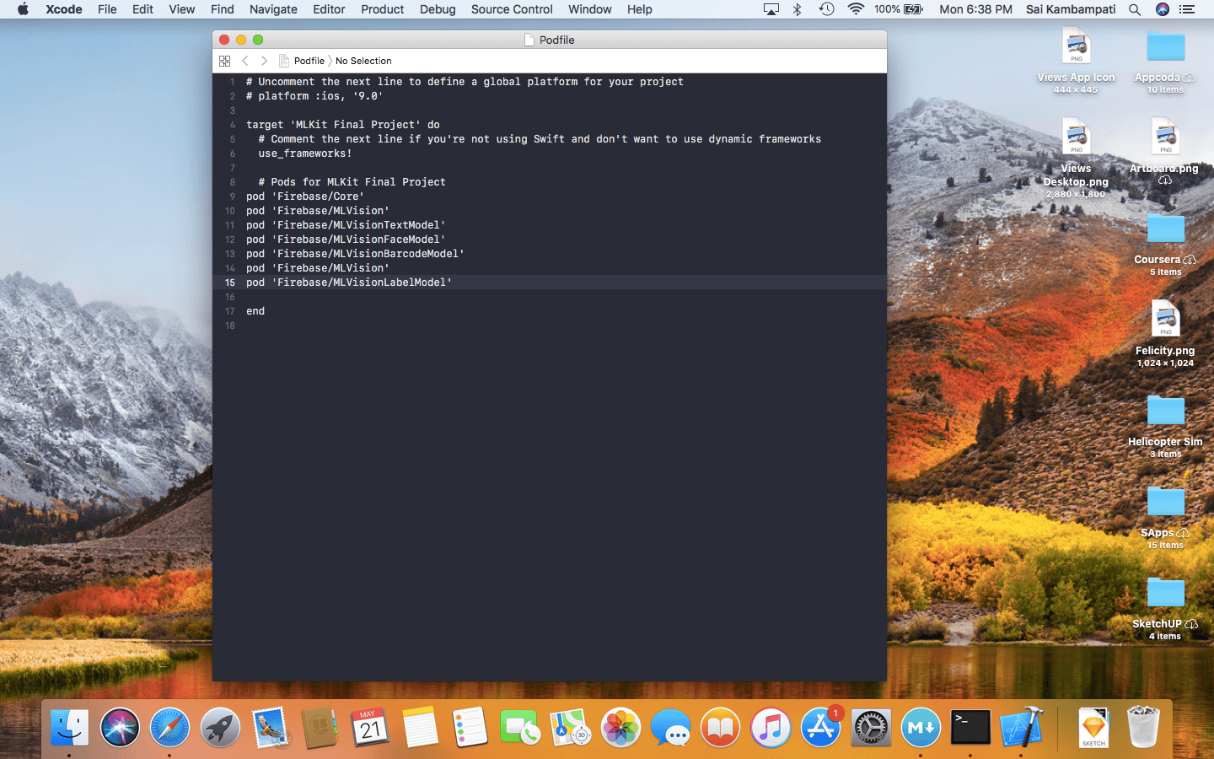
Task: Open the App Store with update badge
Action: 820,727
